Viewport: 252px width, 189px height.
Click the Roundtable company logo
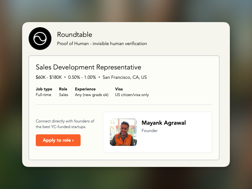click(x=40, y=39)
